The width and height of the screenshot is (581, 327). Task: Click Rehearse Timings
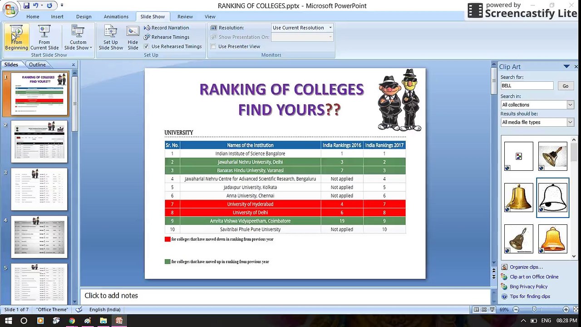tap(167, 37)
